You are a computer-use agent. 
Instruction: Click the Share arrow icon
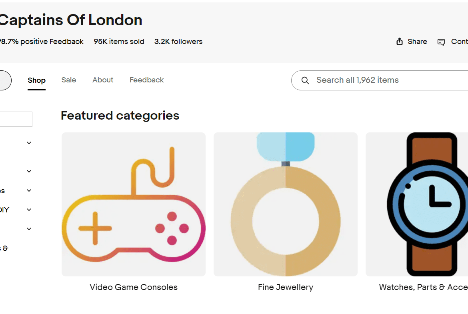click(x=399, y=42)
